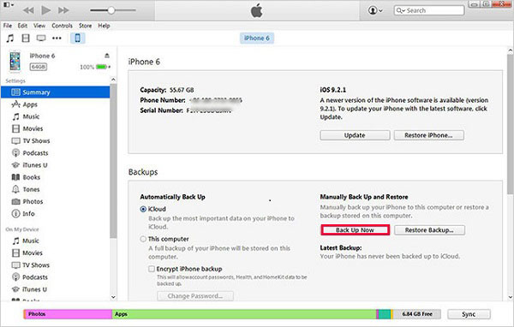Viewport: 514px width, 327px height.
Task: Click main pane scroll up arrow
Action: 511,51
